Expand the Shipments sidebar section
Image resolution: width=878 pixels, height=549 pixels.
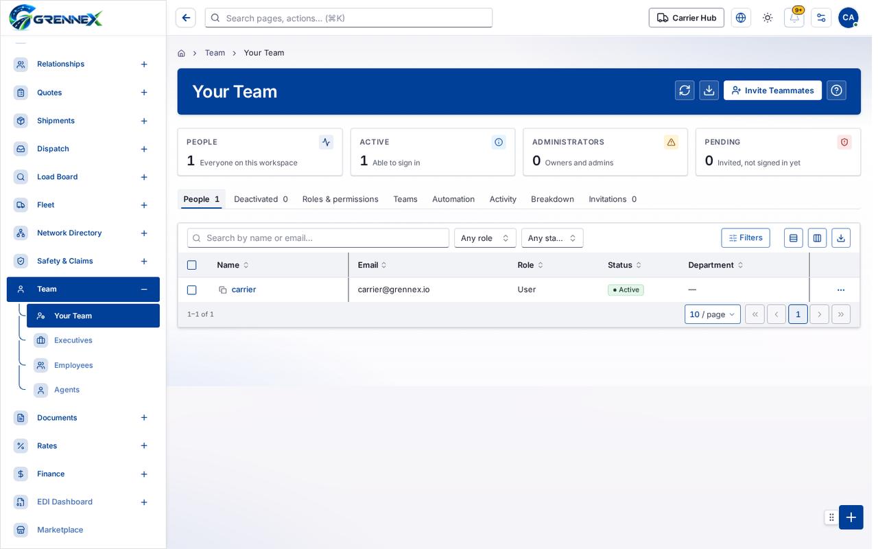pos(144,121)
